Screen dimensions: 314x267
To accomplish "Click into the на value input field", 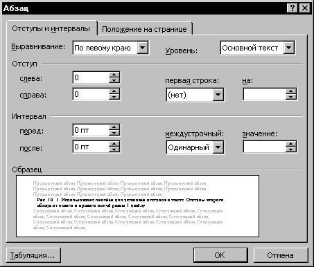I will pos(265,94).
